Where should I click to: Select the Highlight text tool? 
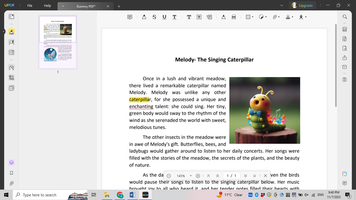(144, 17)
